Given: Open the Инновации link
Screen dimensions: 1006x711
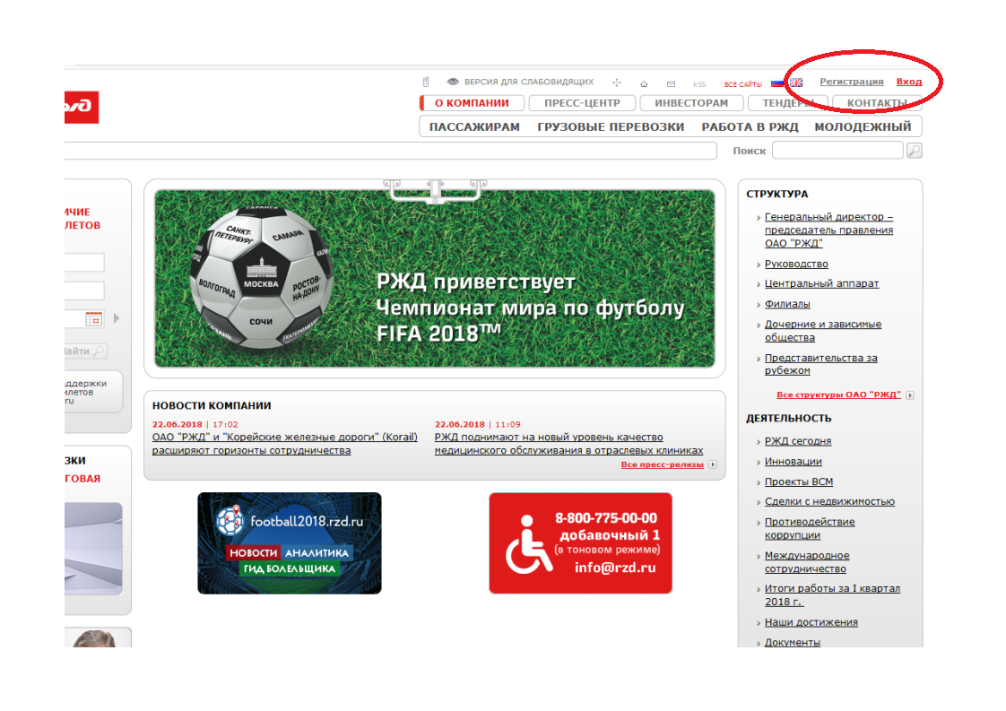Looking at the screenshot, I should click(793, 462).
